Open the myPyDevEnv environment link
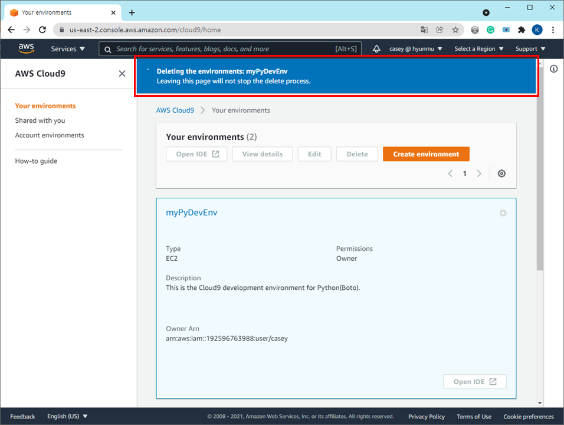This screenshot has height=425, width=564. [191, 212]
